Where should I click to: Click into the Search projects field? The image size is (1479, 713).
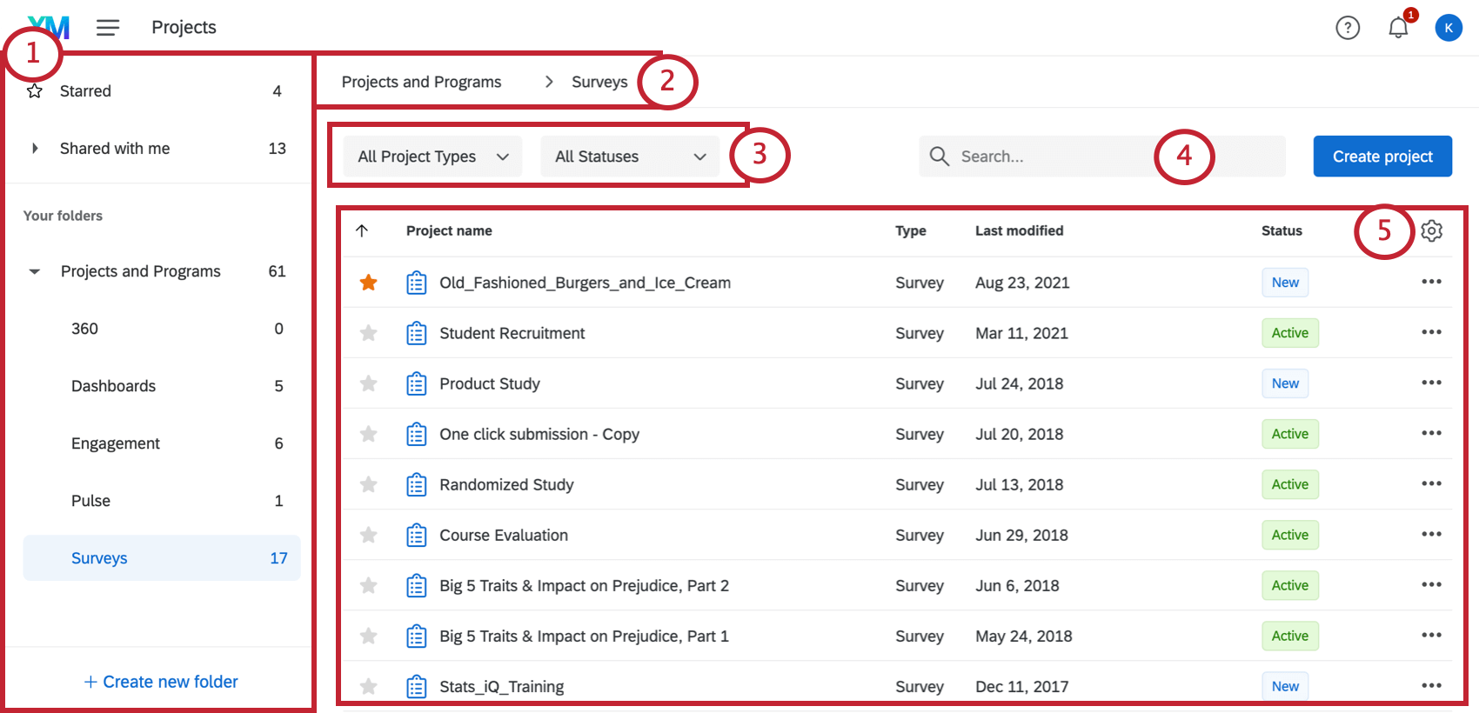[x=1053, y=157]
